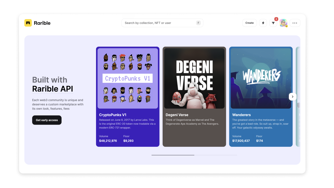Select Wanderers volume value $17,920,437
Image resolution: width=334 pixels, height=188 pixels.
tap(241, 141)
